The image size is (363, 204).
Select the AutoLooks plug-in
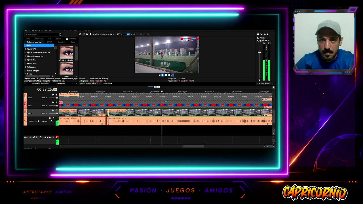pyautogui.click(x=31, y=67)
